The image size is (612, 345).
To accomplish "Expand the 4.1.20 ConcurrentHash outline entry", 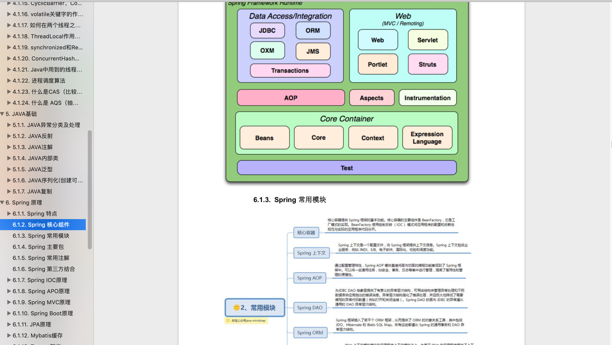I will 9,58.
